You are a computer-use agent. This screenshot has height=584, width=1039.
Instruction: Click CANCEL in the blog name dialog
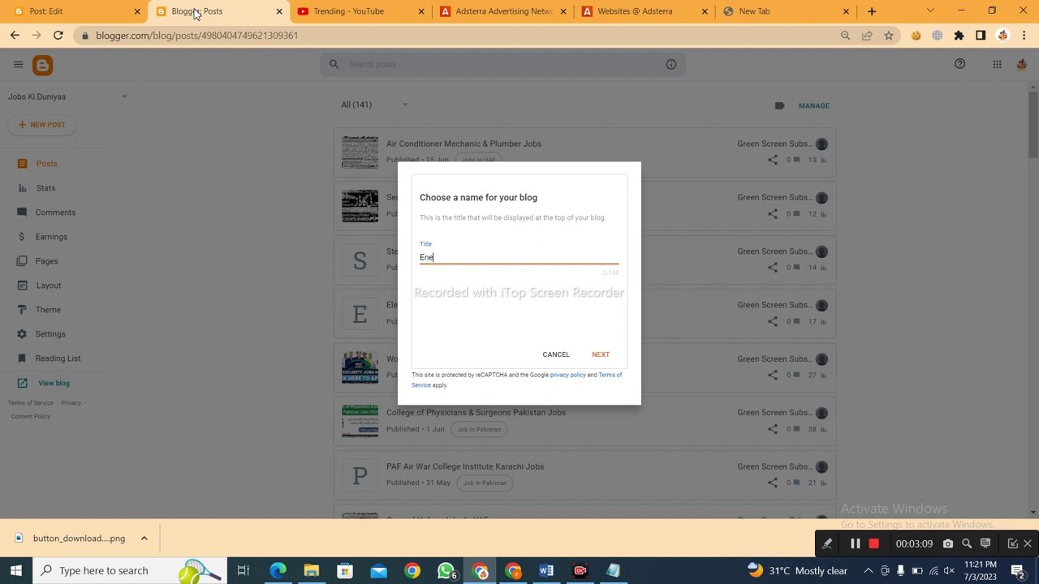(x=556, y=354)
